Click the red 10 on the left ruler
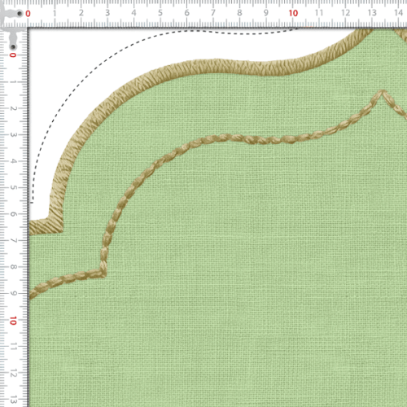407x407 pixels. click(13, 321)
